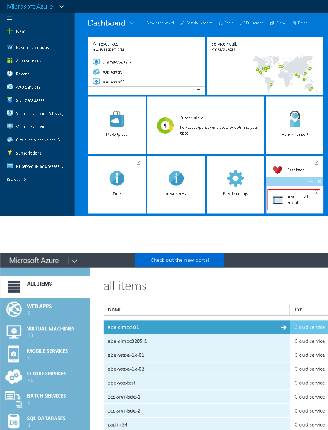Switch to Fullscreen dashboard view
The width and height of the screenshot is (328, 430).
pos(252,23)
